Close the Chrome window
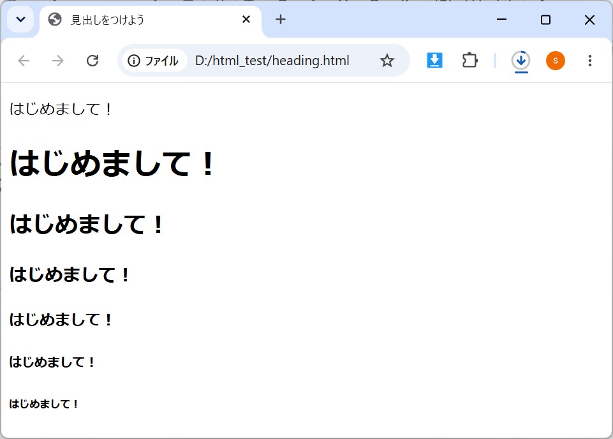613x439 pixels. pyautogui.click(x=589, y=20)
